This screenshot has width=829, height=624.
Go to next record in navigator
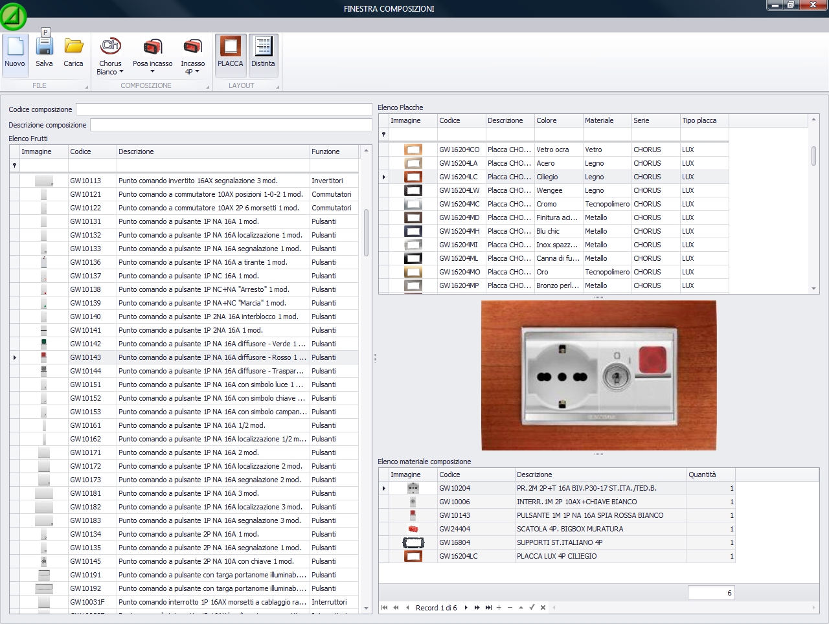point(466,608)
